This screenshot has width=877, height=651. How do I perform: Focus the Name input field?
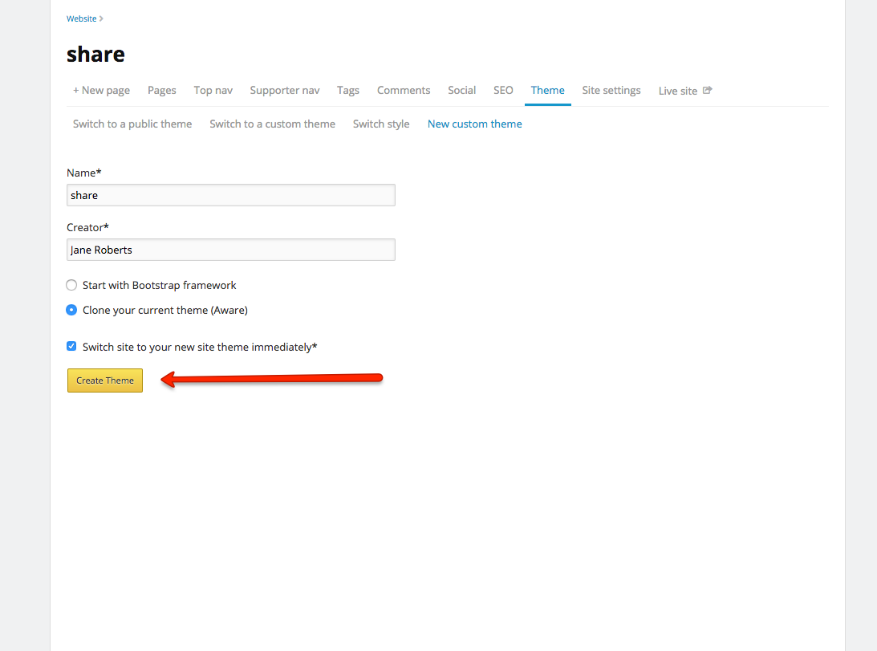pyautogui.click(x=231, y=195)
